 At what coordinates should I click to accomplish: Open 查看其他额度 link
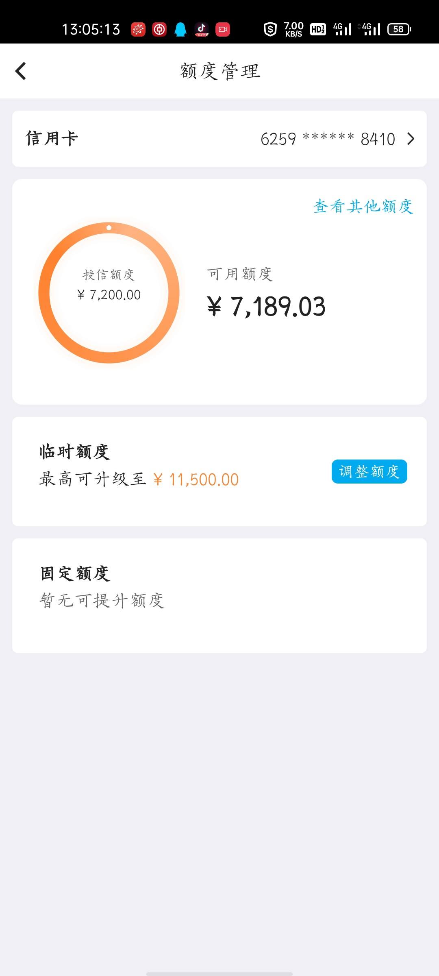[x=363, y=207]
